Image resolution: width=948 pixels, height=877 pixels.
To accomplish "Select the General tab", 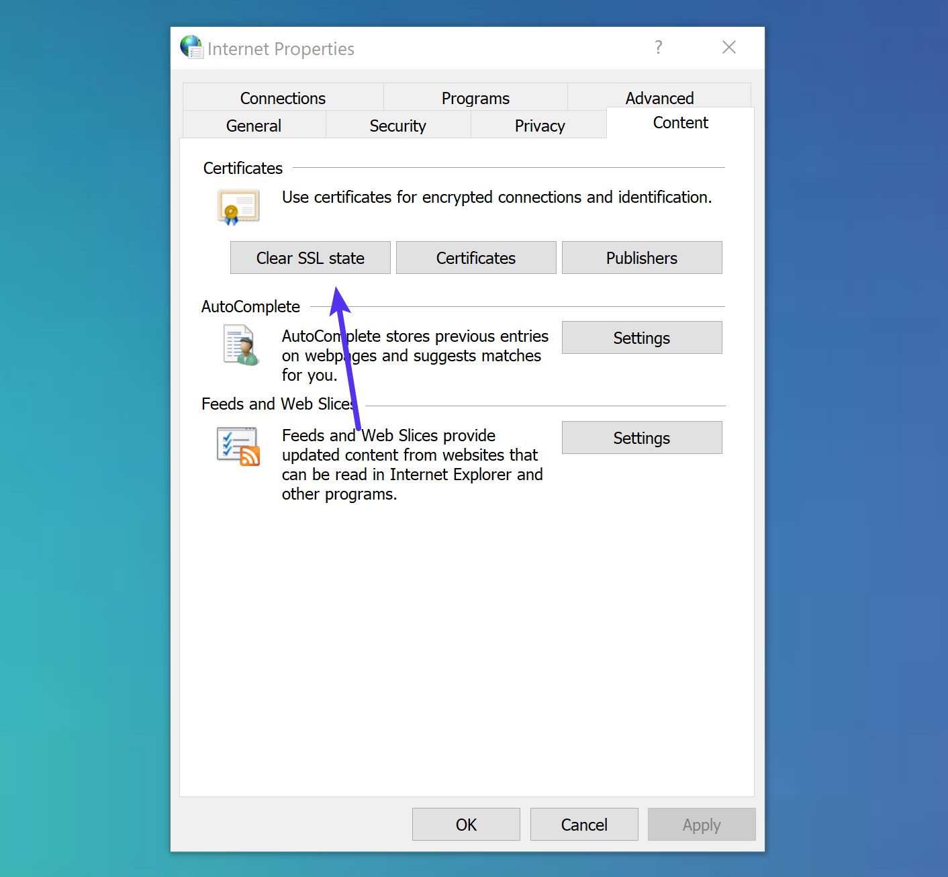I will point(253,126).
